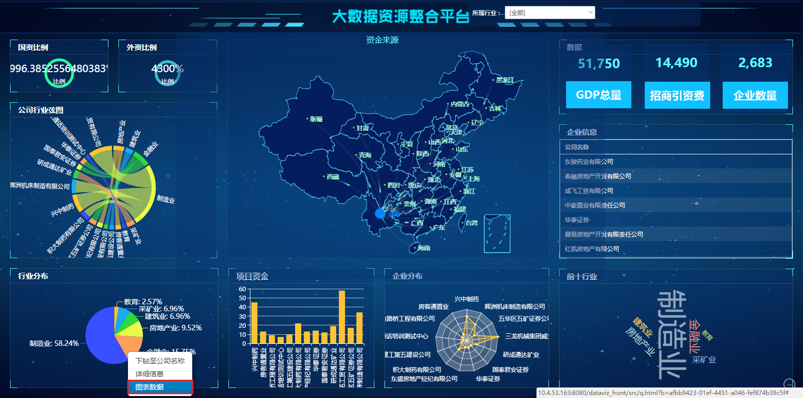Click the large 制造业 word in word cloud

[671, 334]
